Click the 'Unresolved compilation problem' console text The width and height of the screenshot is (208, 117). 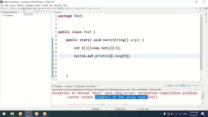coord(168,93)
